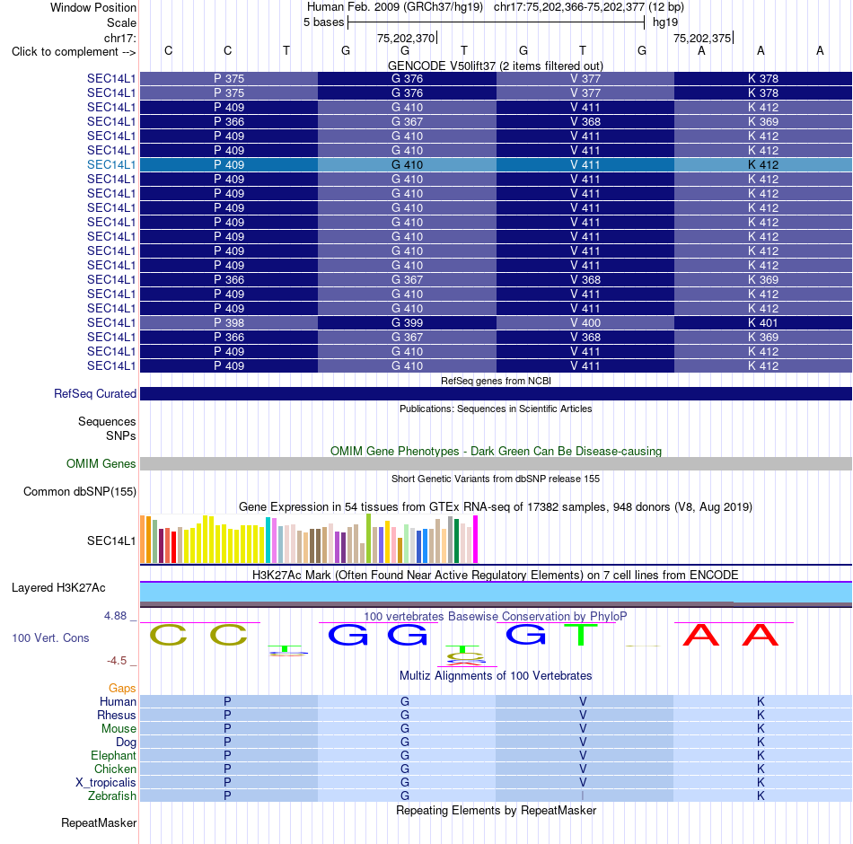The image size is (853, 844).
Task: Open the 'OMIM Genes' track label
Action: tap(101, 463)
